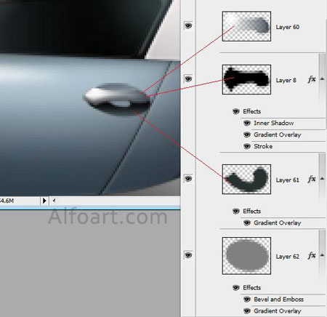Select the Layer 62 thumbnail
The image size is (327, 317).
click(x=246, y=256)
